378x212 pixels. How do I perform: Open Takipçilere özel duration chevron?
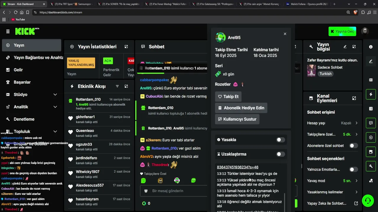coord(356,134)
